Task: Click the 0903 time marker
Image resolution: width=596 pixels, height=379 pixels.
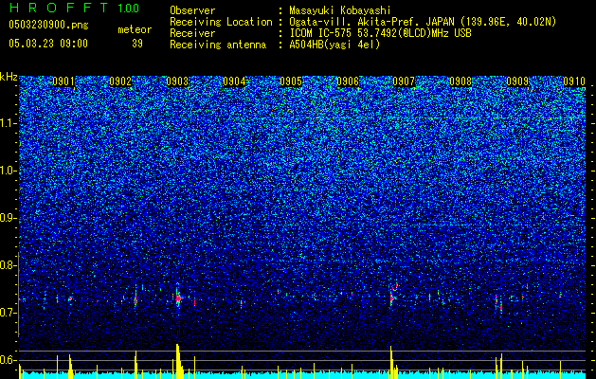Action: coord(177,81)
